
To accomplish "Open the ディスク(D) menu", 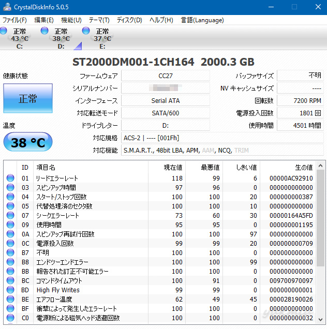I will [129, 20].
